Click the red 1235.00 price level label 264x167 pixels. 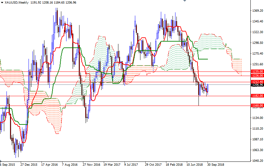[x=257, y=71]
